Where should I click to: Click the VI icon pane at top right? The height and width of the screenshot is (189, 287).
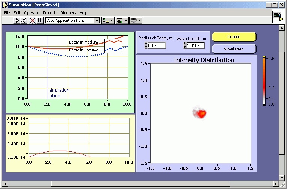click(x=278, y=17)
